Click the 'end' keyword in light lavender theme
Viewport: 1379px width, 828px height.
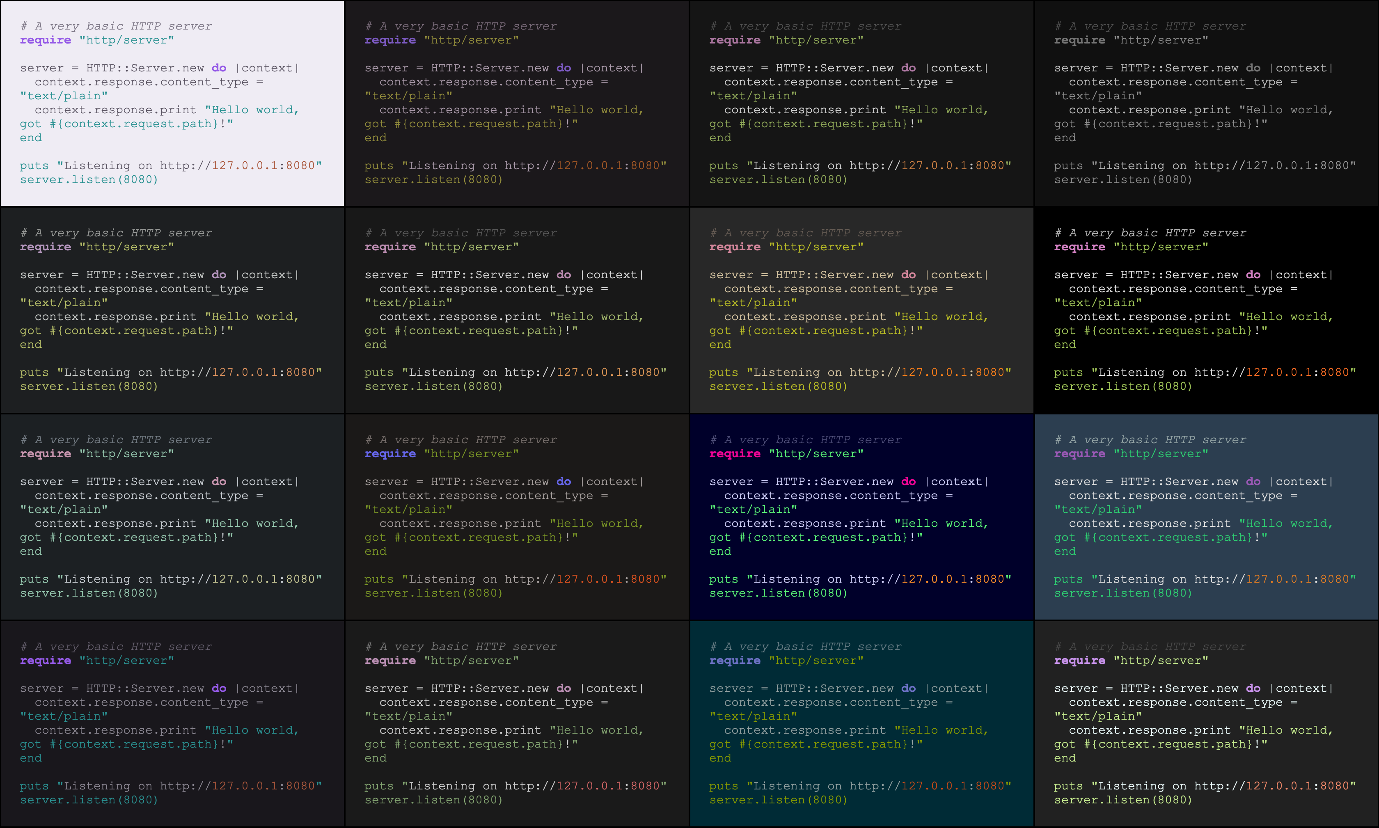tap(31, 138)
